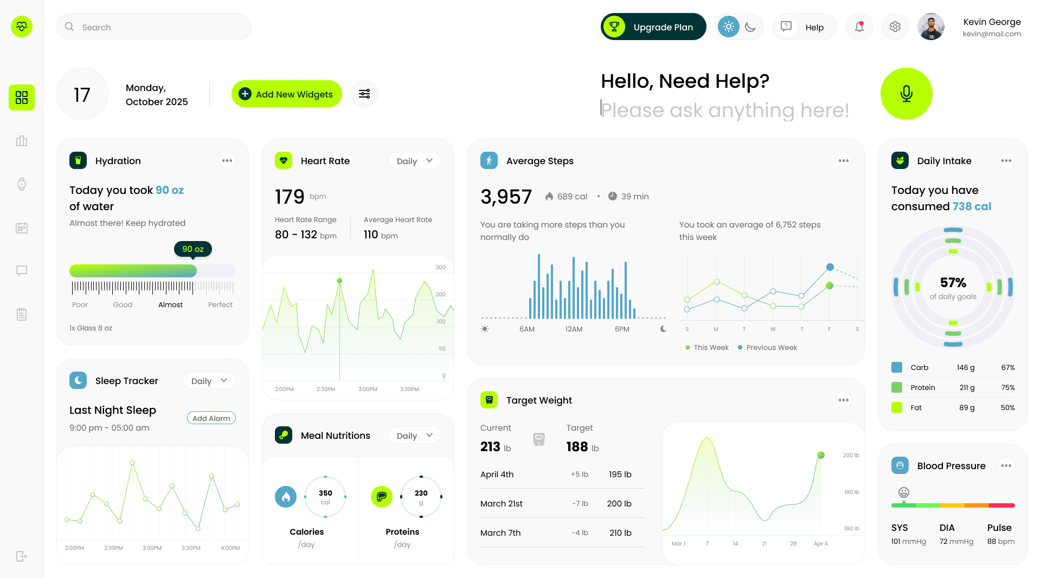This screenshot has height=578, width=1041.
Task: Click the 57% daily goals ring center
Action: pyautogui.click(x=953, y=287)
